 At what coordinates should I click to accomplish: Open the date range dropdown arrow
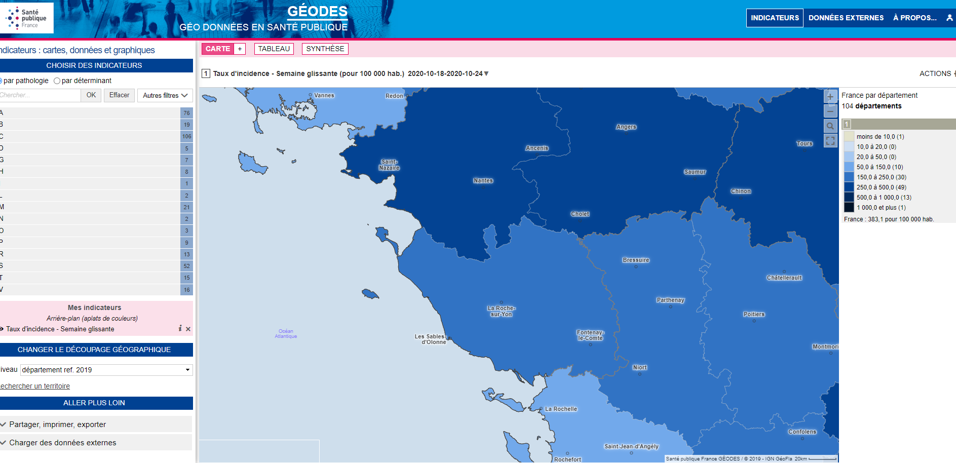pos(486,73)
